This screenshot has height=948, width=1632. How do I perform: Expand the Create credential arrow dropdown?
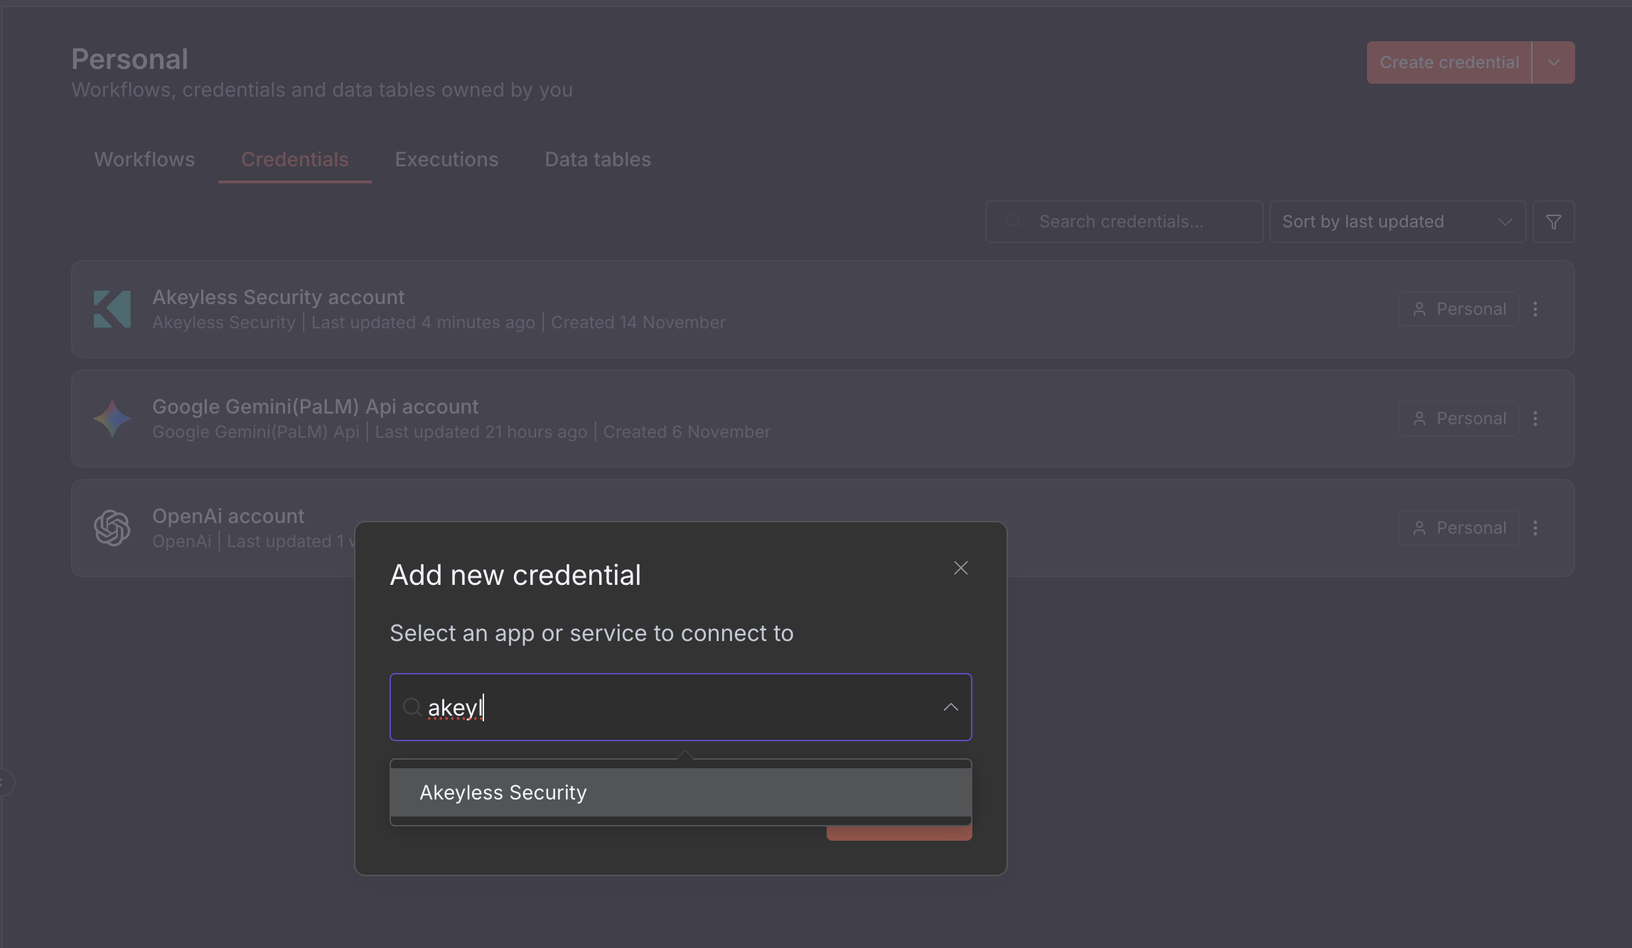pyautogui.click(x=1554, y=63)
